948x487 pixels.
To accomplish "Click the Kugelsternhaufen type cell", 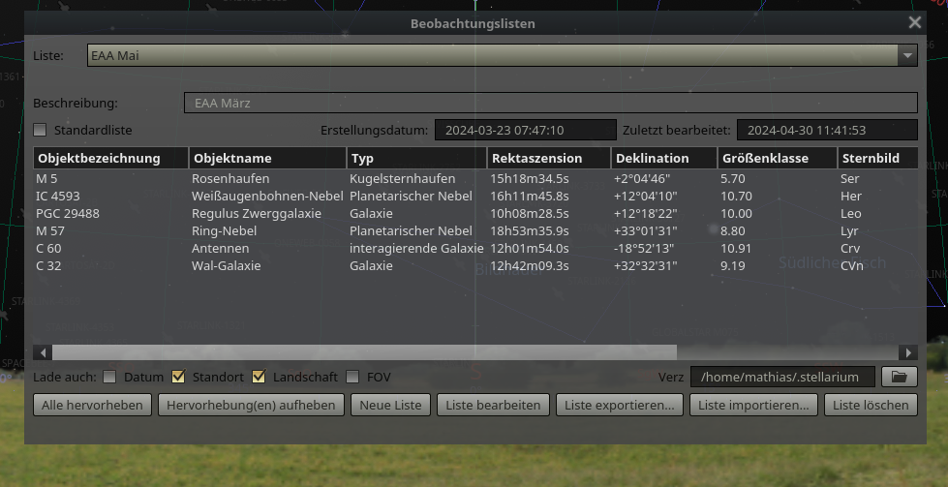I will click(x=402, y=179).
